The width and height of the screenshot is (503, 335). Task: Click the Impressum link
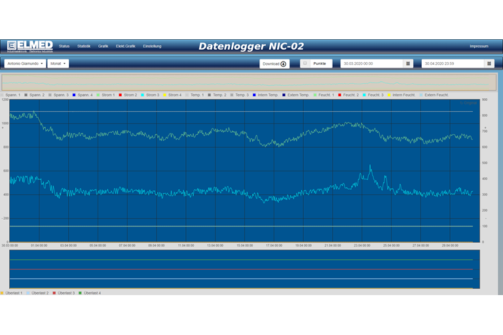click(x=479, y=46)
